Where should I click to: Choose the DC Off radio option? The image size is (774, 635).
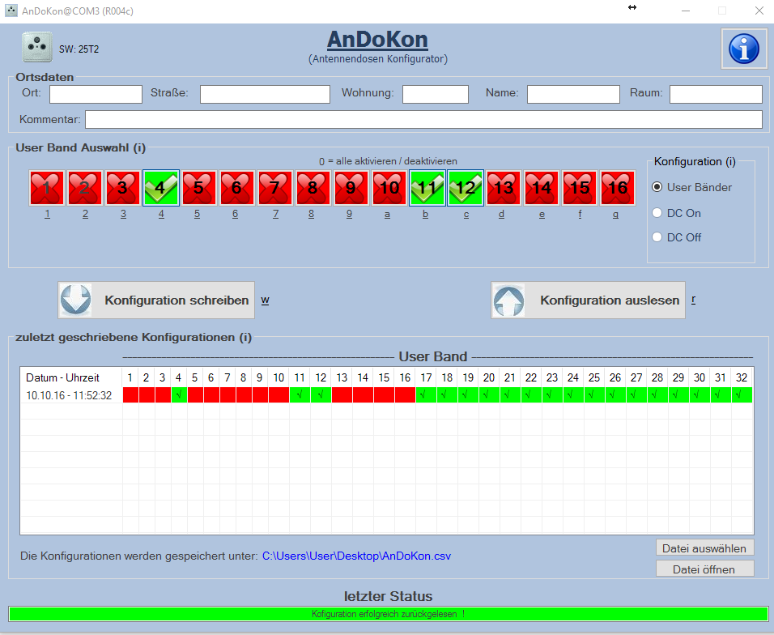pos(657,237)
